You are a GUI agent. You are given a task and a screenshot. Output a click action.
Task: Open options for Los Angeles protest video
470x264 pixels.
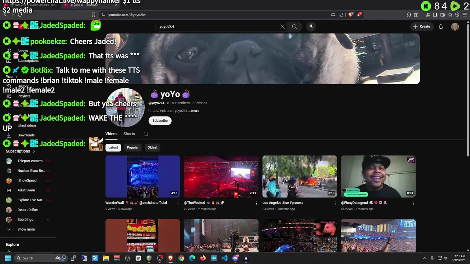(x=335, y=203)
